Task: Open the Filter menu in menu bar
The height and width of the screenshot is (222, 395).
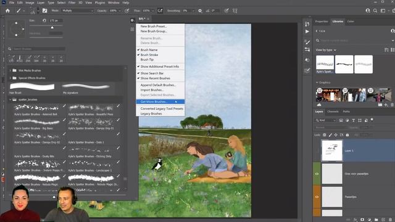Action: (72, 2)
